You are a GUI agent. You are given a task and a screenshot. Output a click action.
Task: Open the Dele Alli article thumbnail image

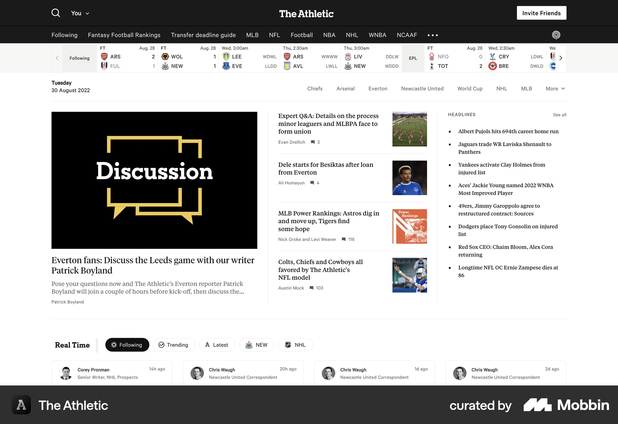pos(409,178)
